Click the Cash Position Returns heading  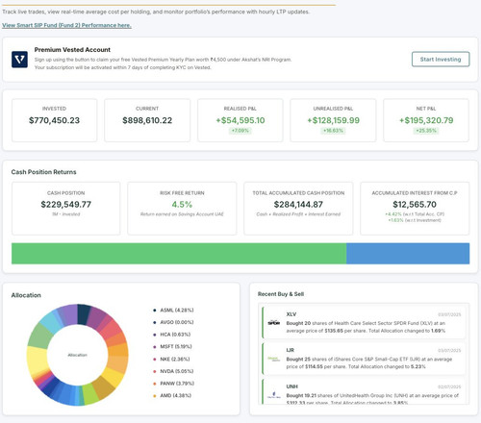(x=43, y=172)
